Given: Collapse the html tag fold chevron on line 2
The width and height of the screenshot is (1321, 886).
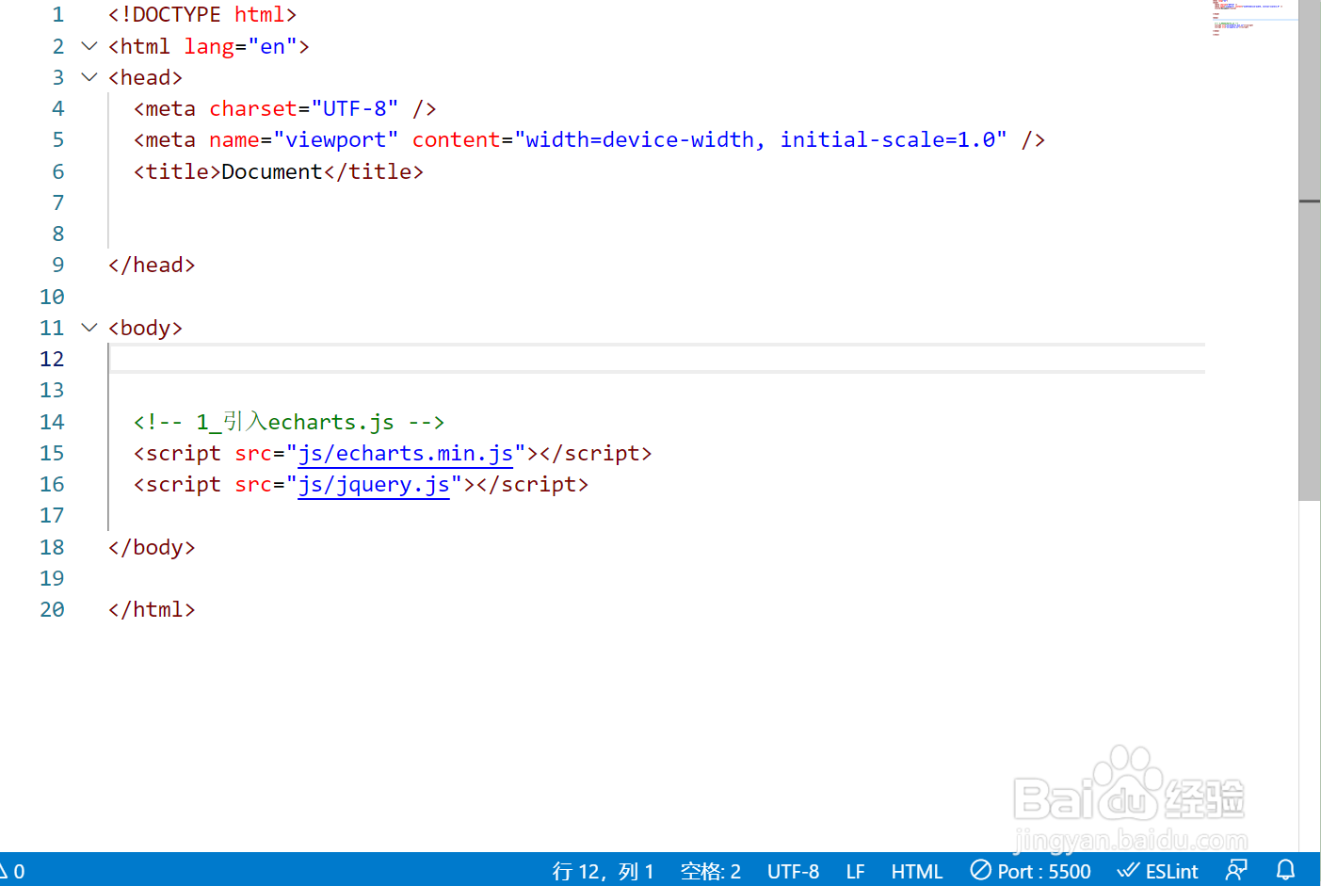Looking at the screenshot, I should [x=89, y=45].
